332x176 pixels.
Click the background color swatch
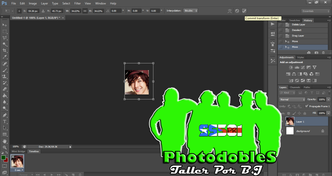pos(7,160)
